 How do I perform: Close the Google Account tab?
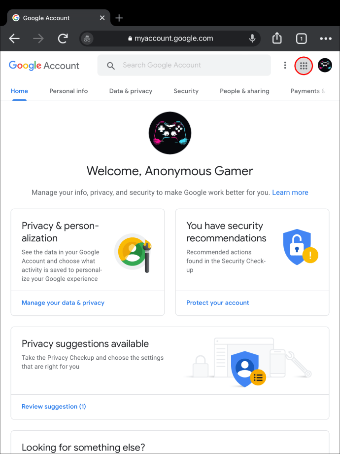click(102, 18)
